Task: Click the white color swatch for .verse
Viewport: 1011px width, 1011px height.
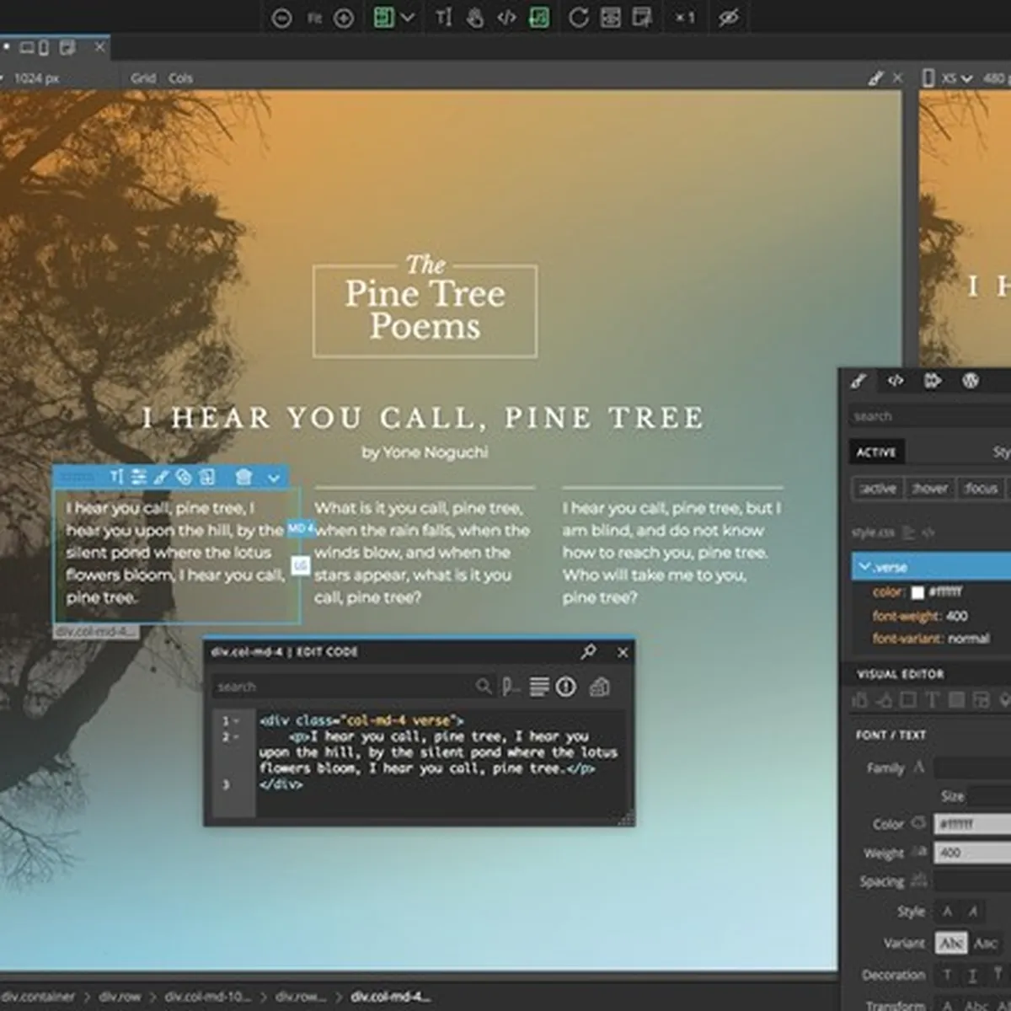Action: tap(917, 592)
